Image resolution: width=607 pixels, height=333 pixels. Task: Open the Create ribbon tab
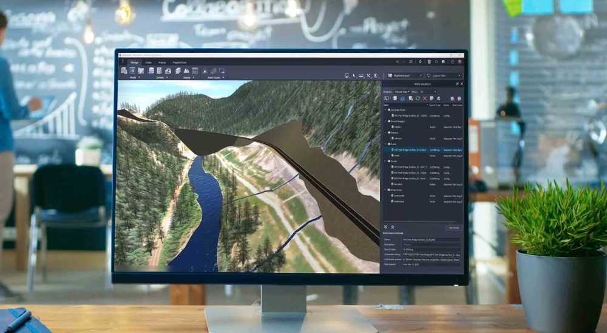point(148,63)
